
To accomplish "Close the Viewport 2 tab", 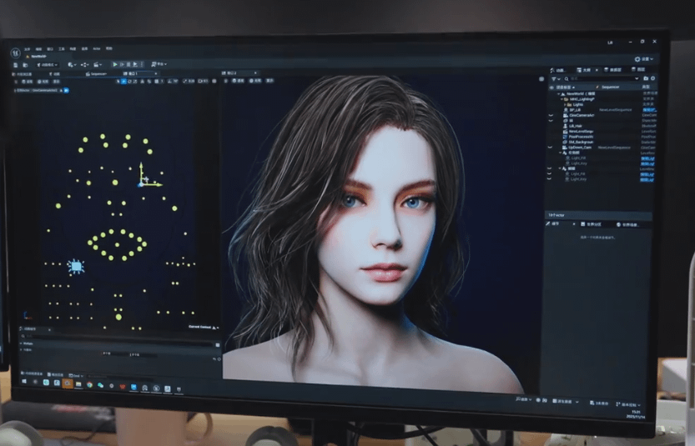I will pyautogui.click(x=255, y=73).
